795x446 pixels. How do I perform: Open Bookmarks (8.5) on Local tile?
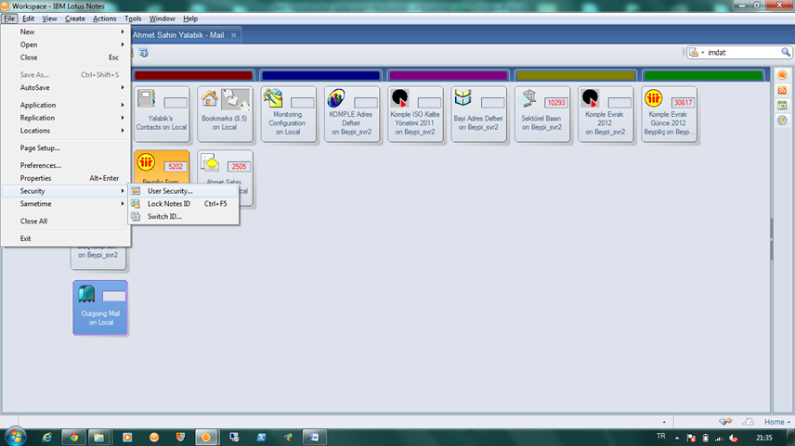pyautogui.click(x=225, y=114)
